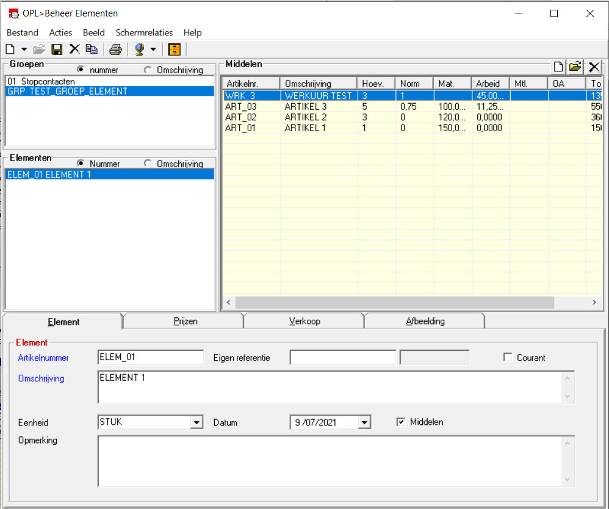
Task: Select the ART_03 row in Middelen
Action: (x=412, y=106)
